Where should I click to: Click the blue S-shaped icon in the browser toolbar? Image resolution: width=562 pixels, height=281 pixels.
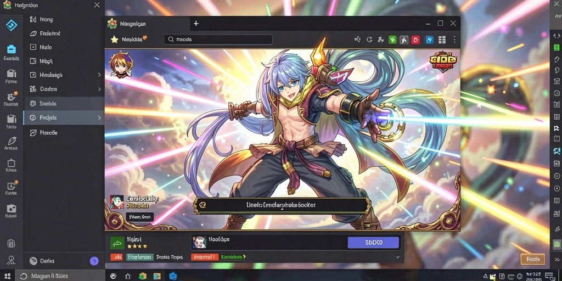click(x=429, y=40)
